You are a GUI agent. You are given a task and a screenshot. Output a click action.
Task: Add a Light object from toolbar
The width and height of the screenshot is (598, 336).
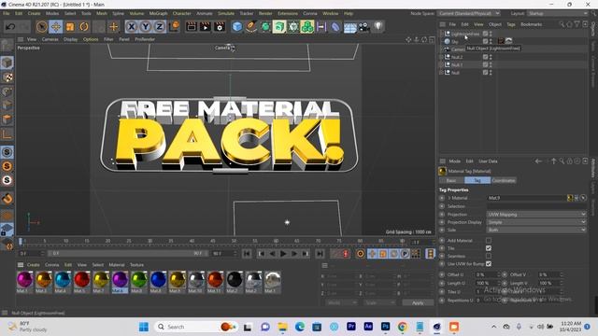pos(377,26)
